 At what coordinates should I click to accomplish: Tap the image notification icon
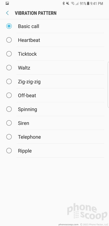point(7,3)
